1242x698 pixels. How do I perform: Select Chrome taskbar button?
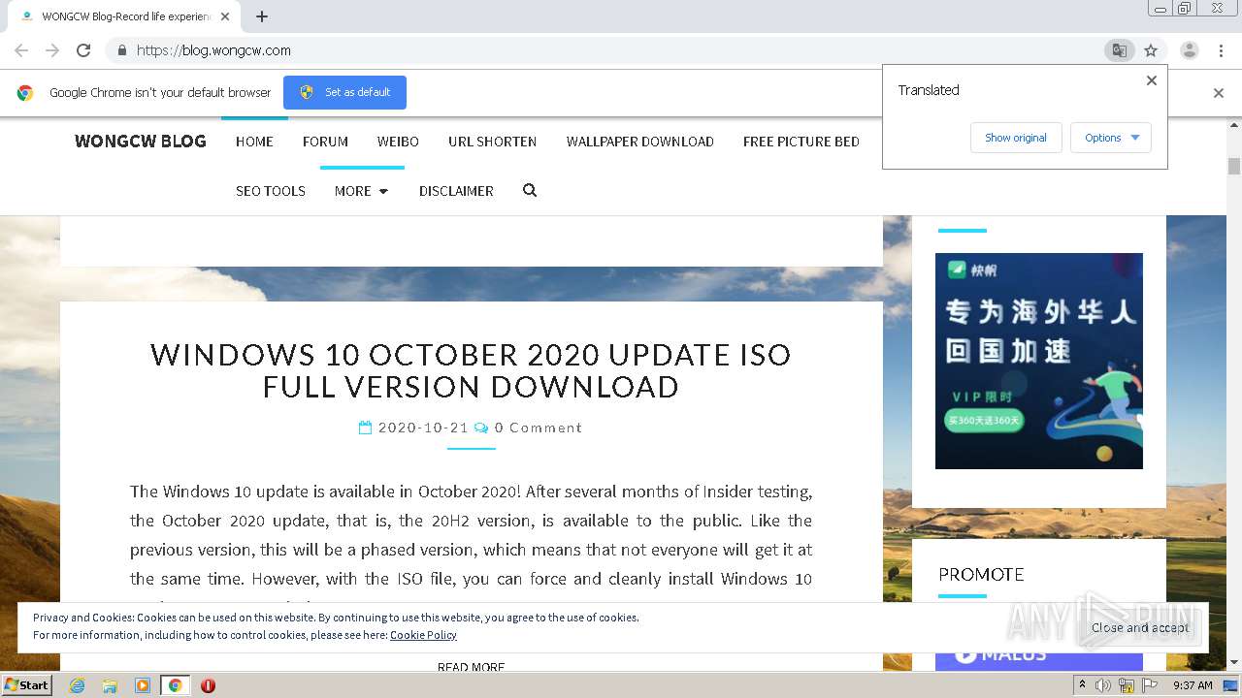click(x=176, y=685)
